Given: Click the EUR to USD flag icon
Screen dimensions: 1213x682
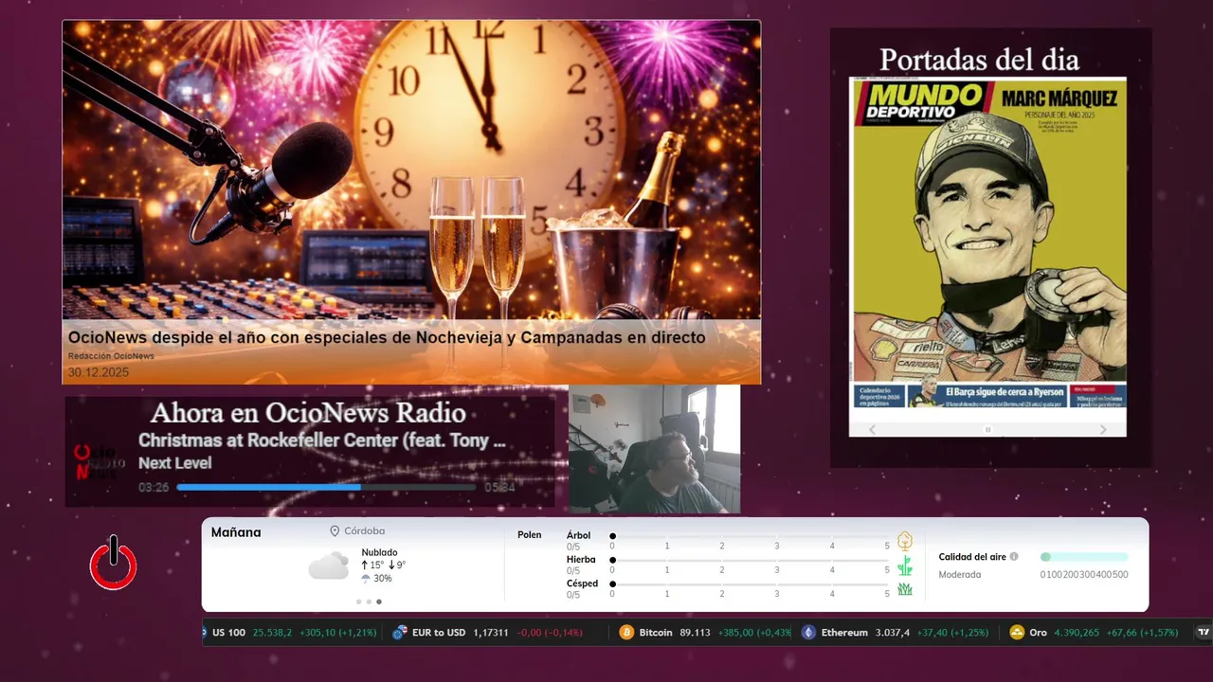Looking at the screenshot, I should (x=400, y=633).
